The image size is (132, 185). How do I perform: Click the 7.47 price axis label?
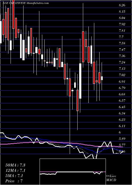[x=122, y=50]
